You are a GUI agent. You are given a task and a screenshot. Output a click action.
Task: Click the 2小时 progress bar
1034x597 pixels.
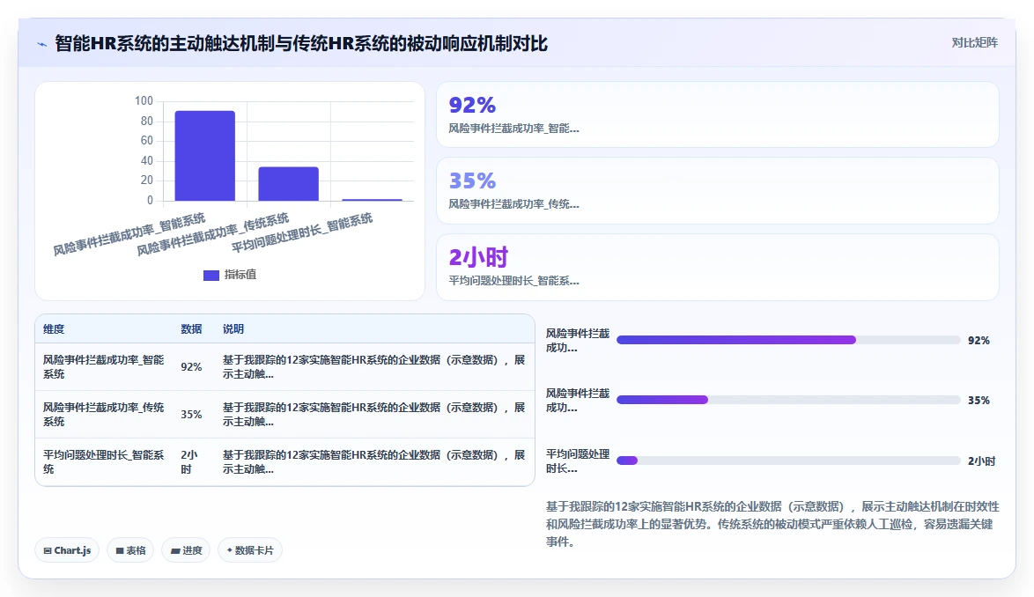[788, 461]
